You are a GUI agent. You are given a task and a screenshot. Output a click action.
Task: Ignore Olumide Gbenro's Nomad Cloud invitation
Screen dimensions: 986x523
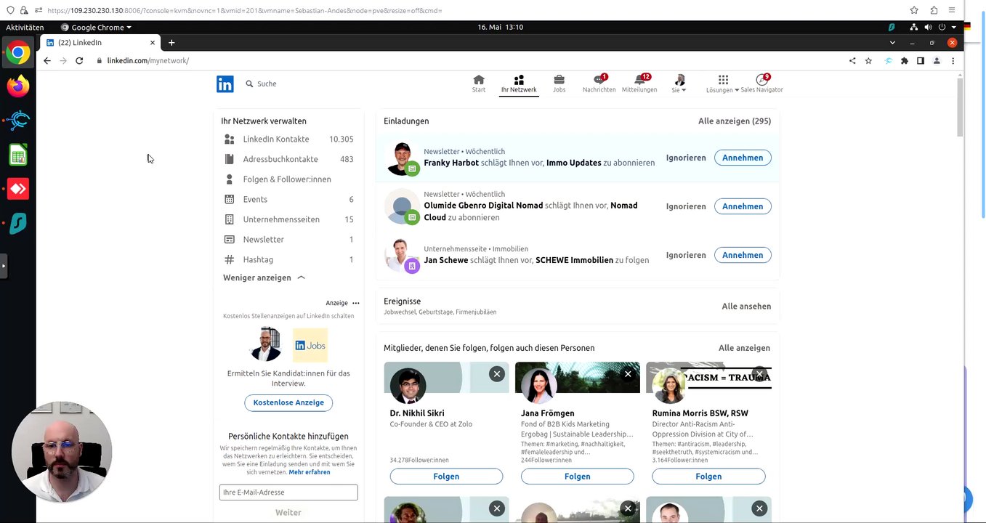tap(686, 206)
